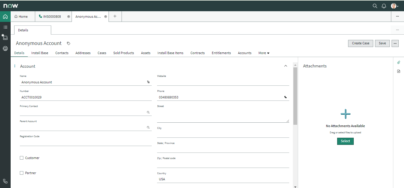The height and width of the screenshot is (188, 404).
Task: Click the call icon in Phone field
Action: click(x=285, y=97)
